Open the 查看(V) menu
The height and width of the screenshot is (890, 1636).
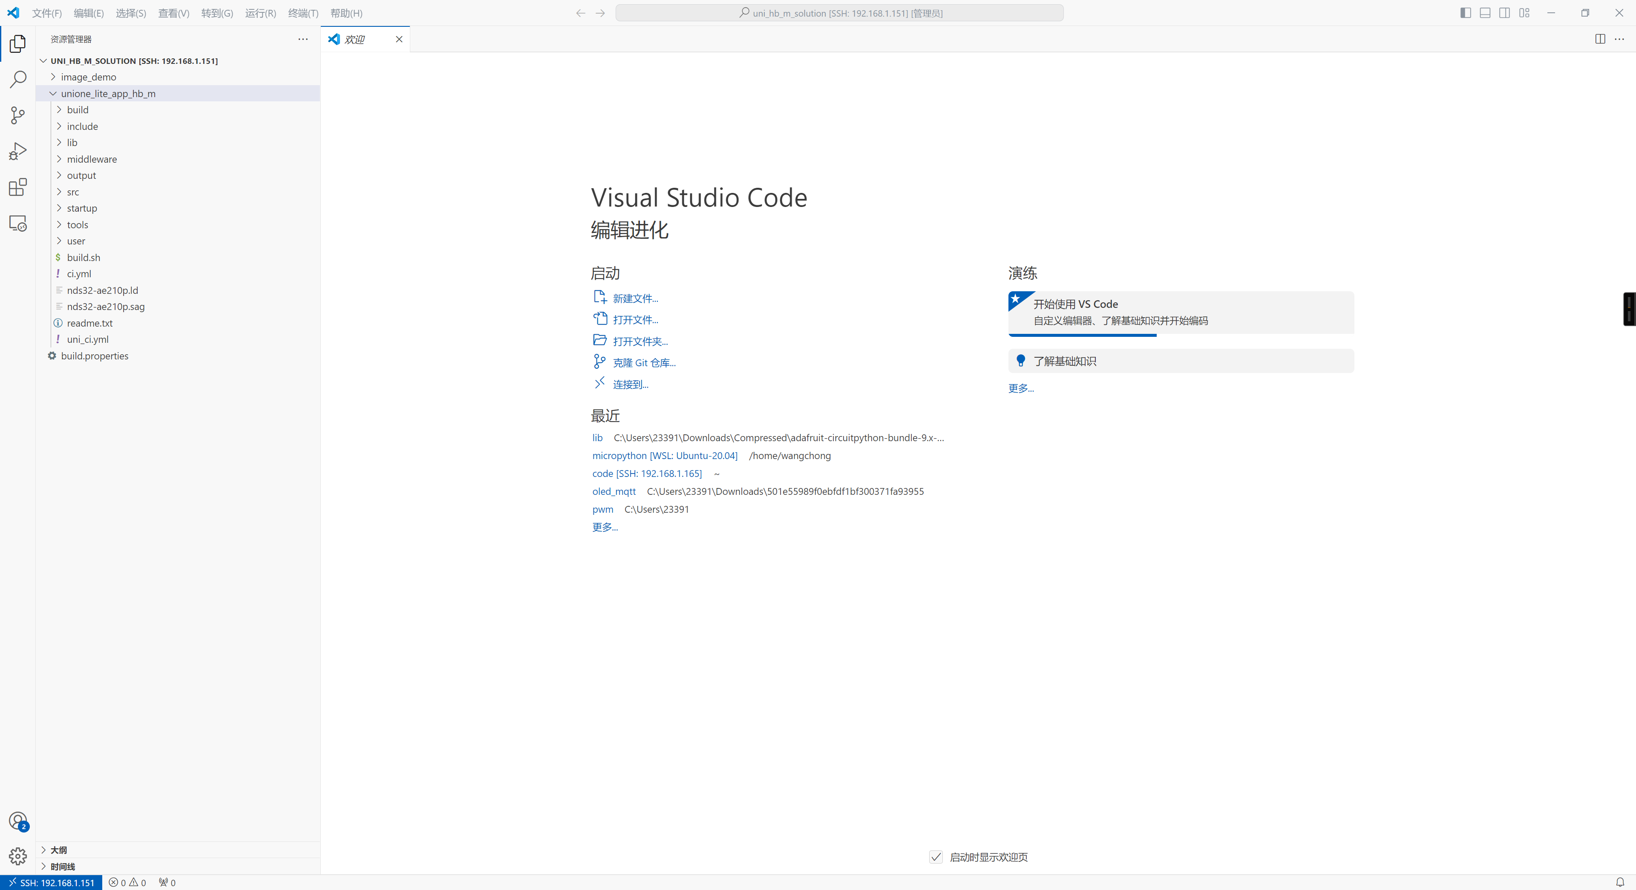click(x=173, y=13)
